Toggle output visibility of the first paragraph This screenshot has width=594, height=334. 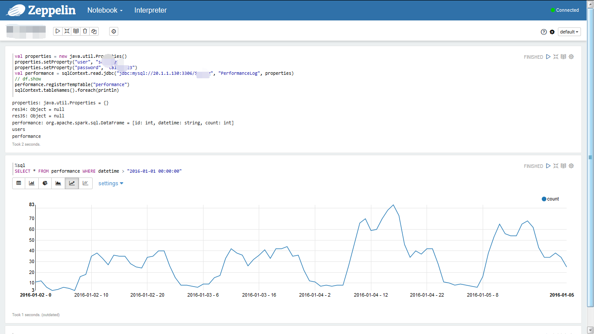[563, 57]
